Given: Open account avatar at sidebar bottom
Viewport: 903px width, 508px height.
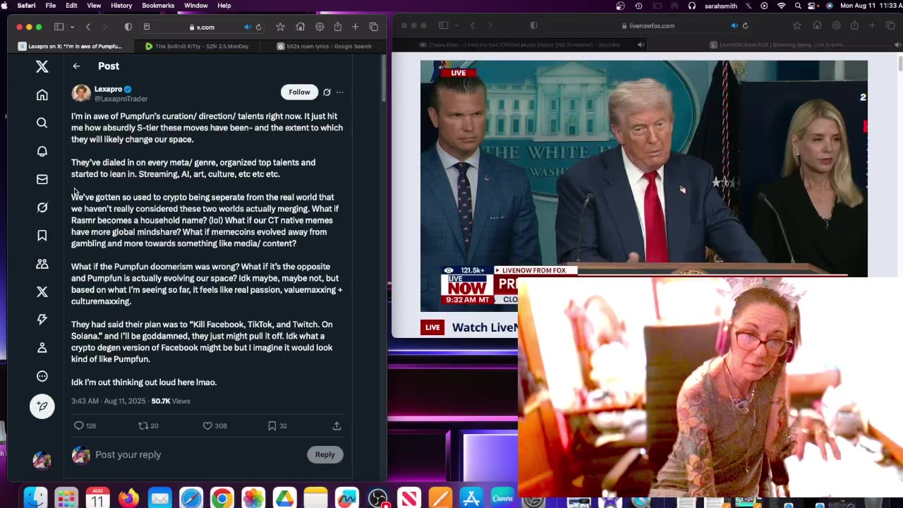Looking at the screenshot, I should coord(42,460).
